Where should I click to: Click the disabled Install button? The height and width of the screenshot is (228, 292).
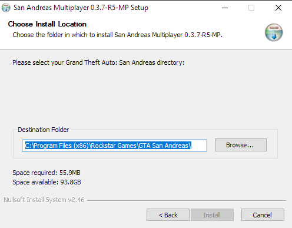[x=212, y=215]
